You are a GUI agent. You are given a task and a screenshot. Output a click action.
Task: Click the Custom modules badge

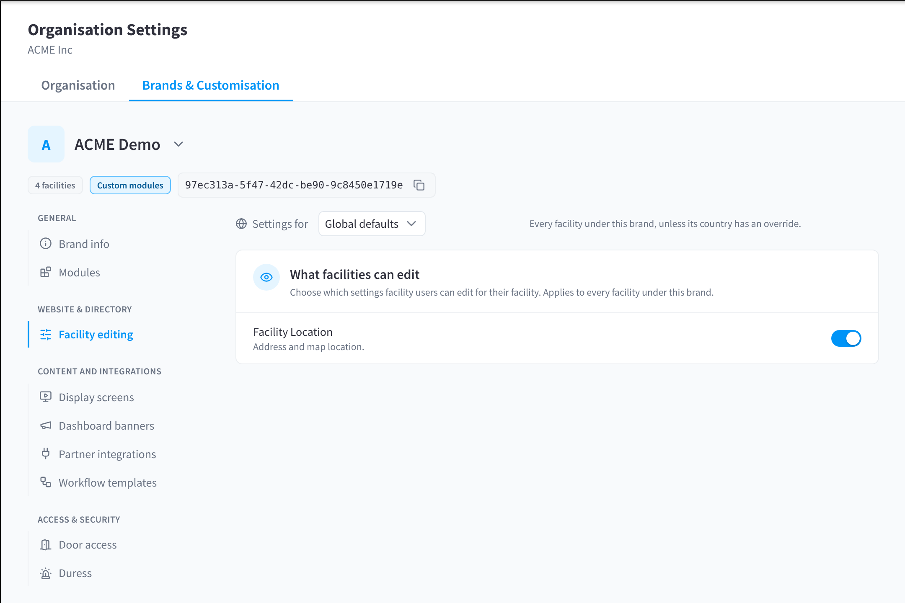pos(130,185)
